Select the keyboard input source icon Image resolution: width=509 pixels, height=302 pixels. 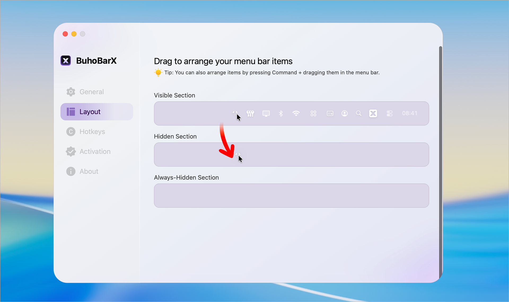(330, 114)
